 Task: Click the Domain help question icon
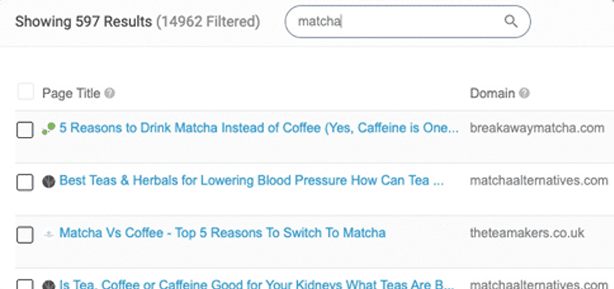coord(524,94)
